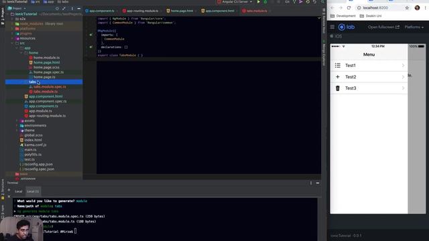Click the localhost:8200 address bar
Viewport: 429px width, 241px height.
tap(383, 8)
